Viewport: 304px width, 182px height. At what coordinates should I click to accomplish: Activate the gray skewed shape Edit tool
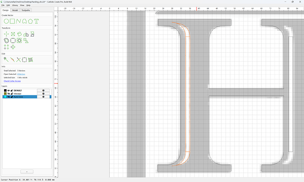tap(30, 60)
